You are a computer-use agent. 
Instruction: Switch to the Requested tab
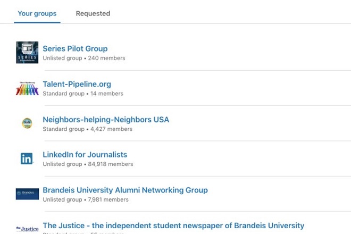[x=93, y=13]
